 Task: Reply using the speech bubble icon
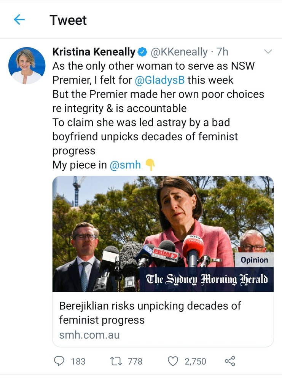coord(59,361)
